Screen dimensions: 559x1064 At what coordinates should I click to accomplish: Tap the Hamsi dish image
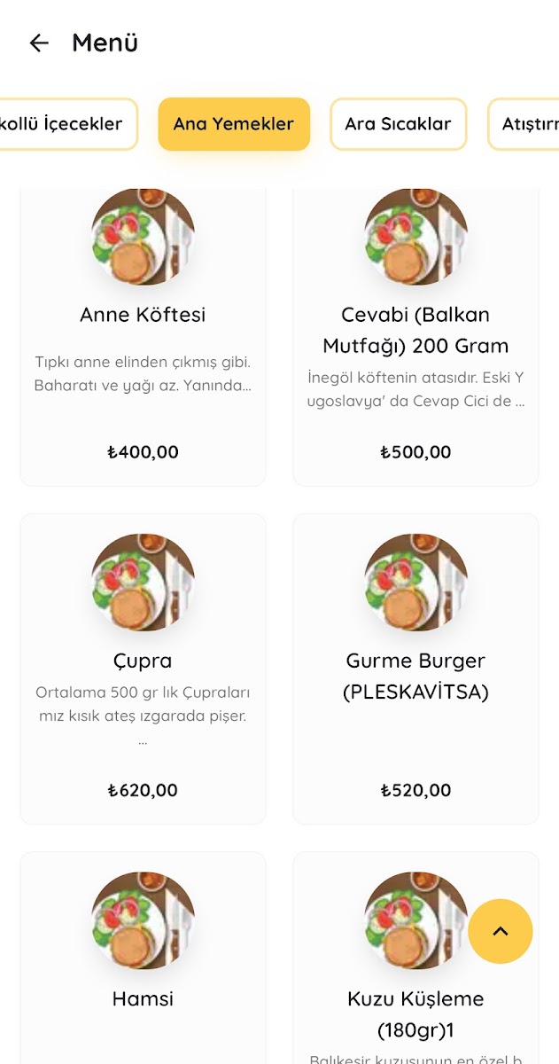pos(143,919)
